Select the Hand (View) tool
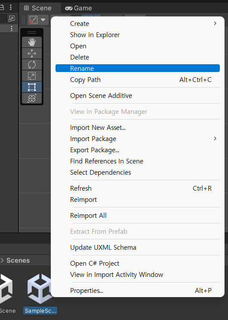The width and height of the screenshot is (228, 320). [x=32, y=42]
